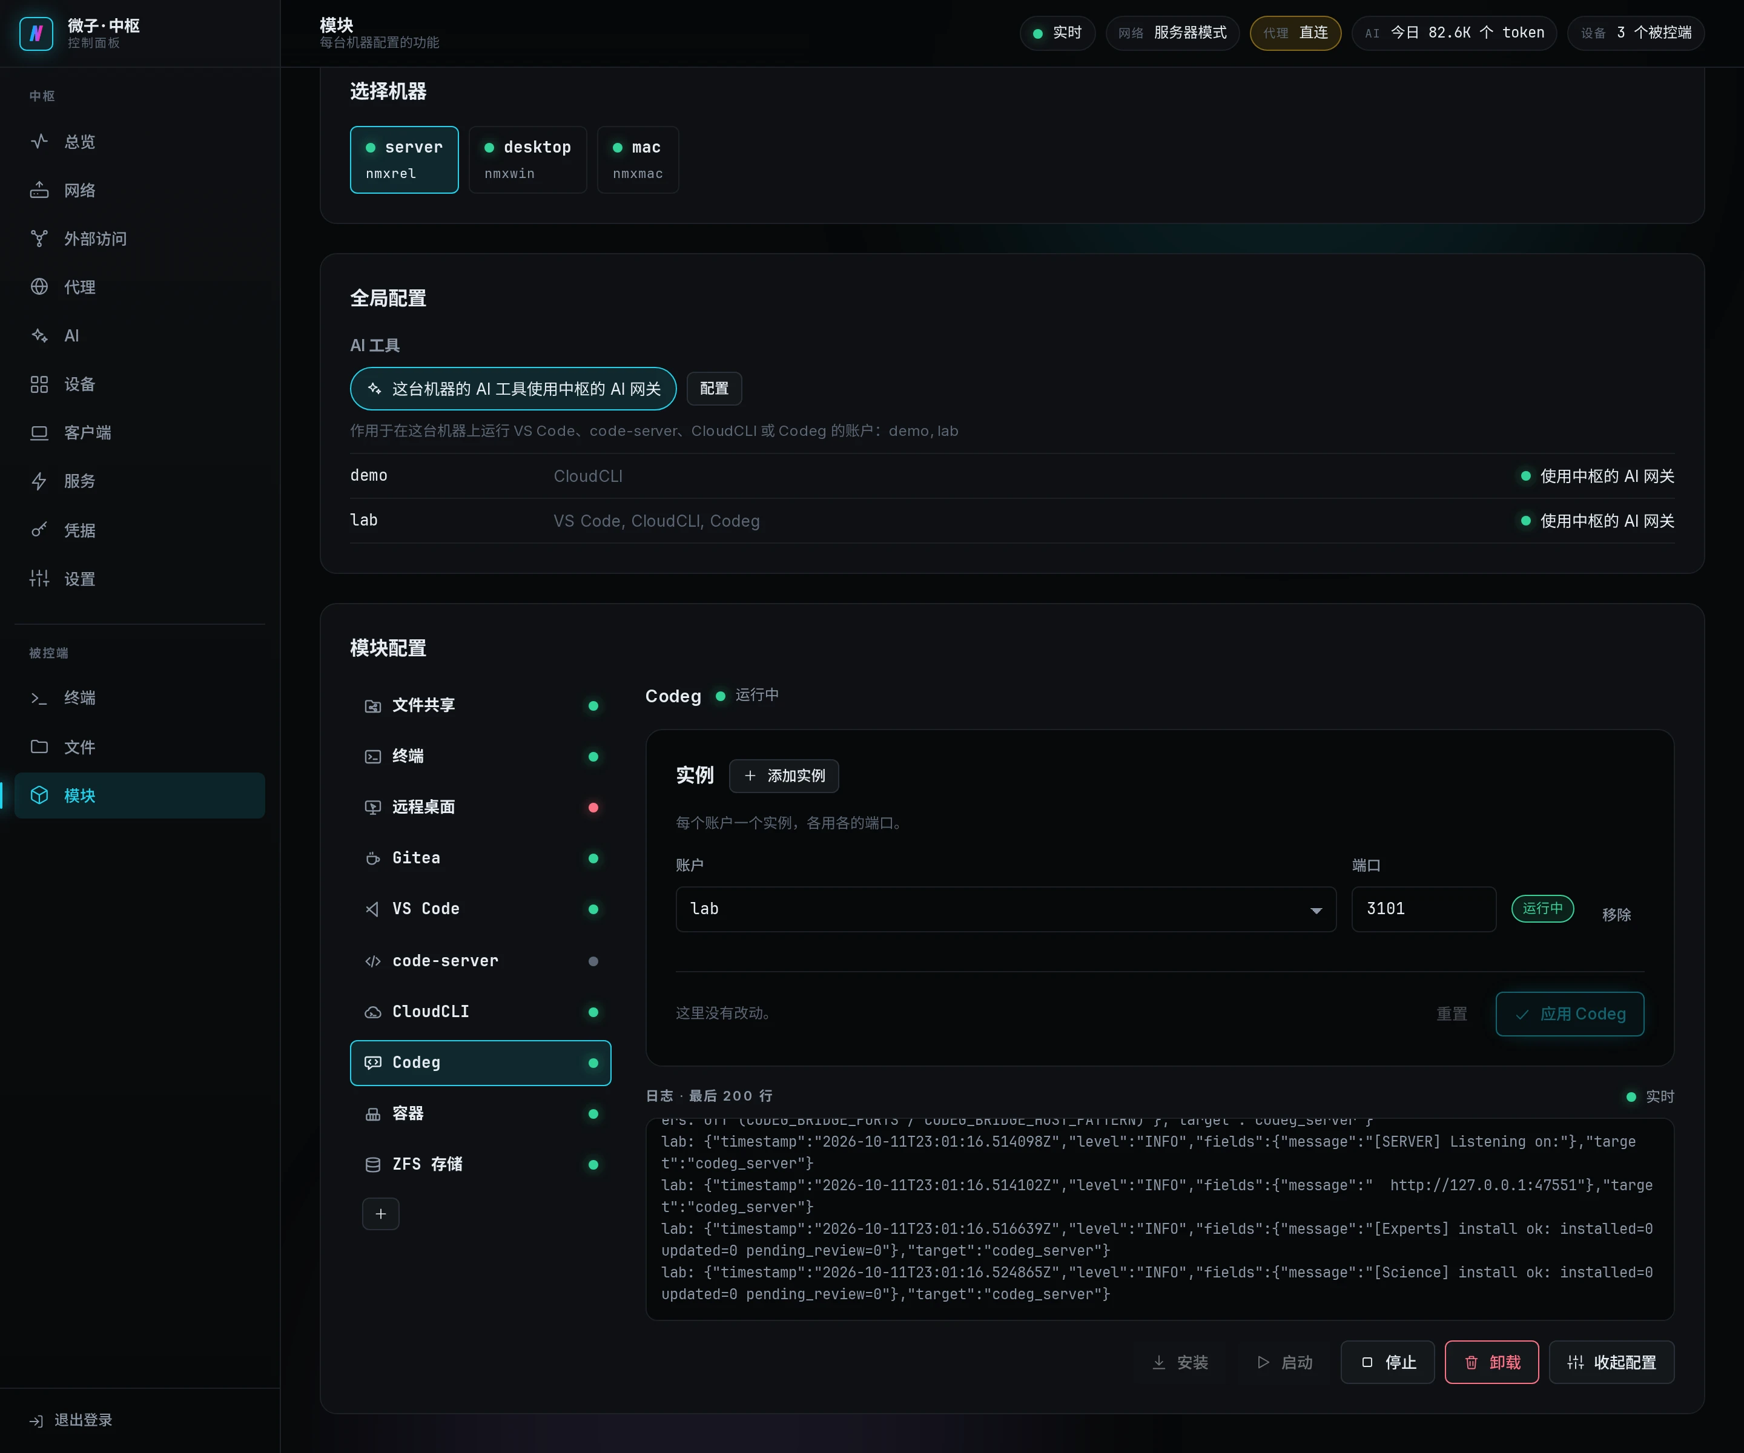Open 凭据 credentials page
The image size is (1744, 1453).
click(x=139, y=530)
